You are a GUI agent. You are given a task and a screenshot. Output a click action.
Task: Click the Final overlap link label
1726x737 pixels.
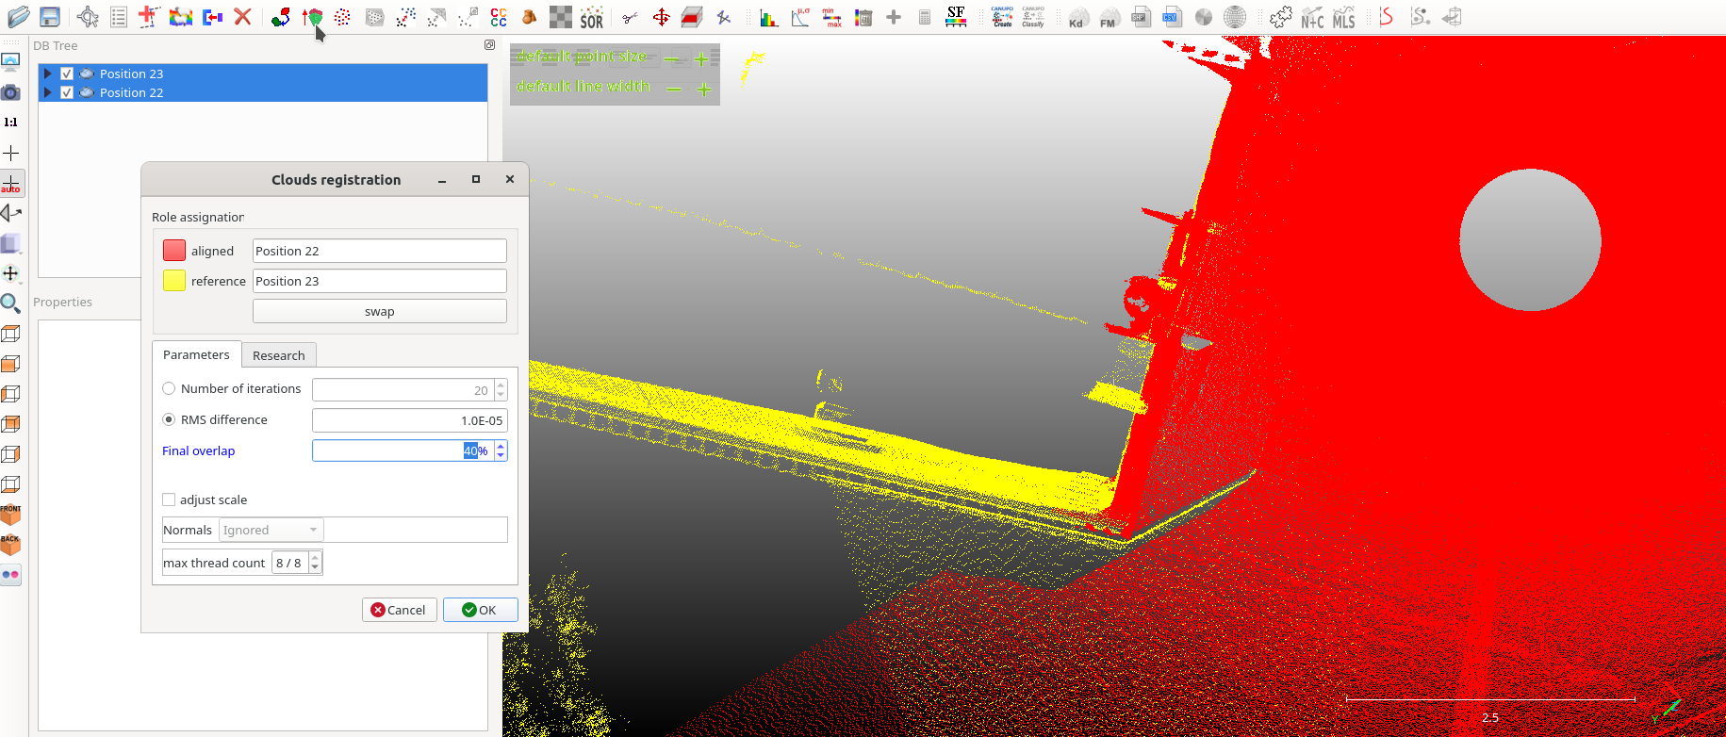tap(198, 450)
